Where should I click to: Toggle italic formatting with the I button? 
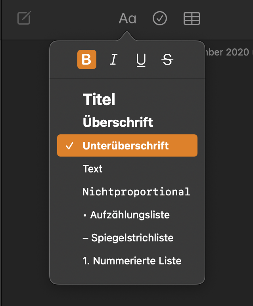click(114, 59)
